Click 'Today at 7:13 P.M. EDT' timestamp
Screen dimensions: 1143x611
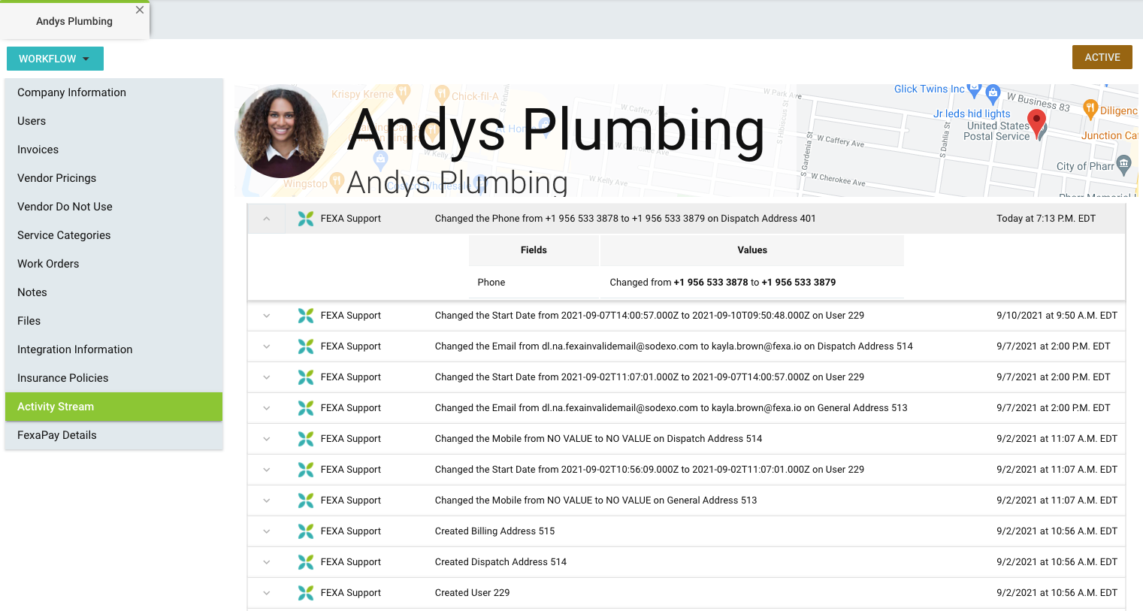(x=1046, y=219)
